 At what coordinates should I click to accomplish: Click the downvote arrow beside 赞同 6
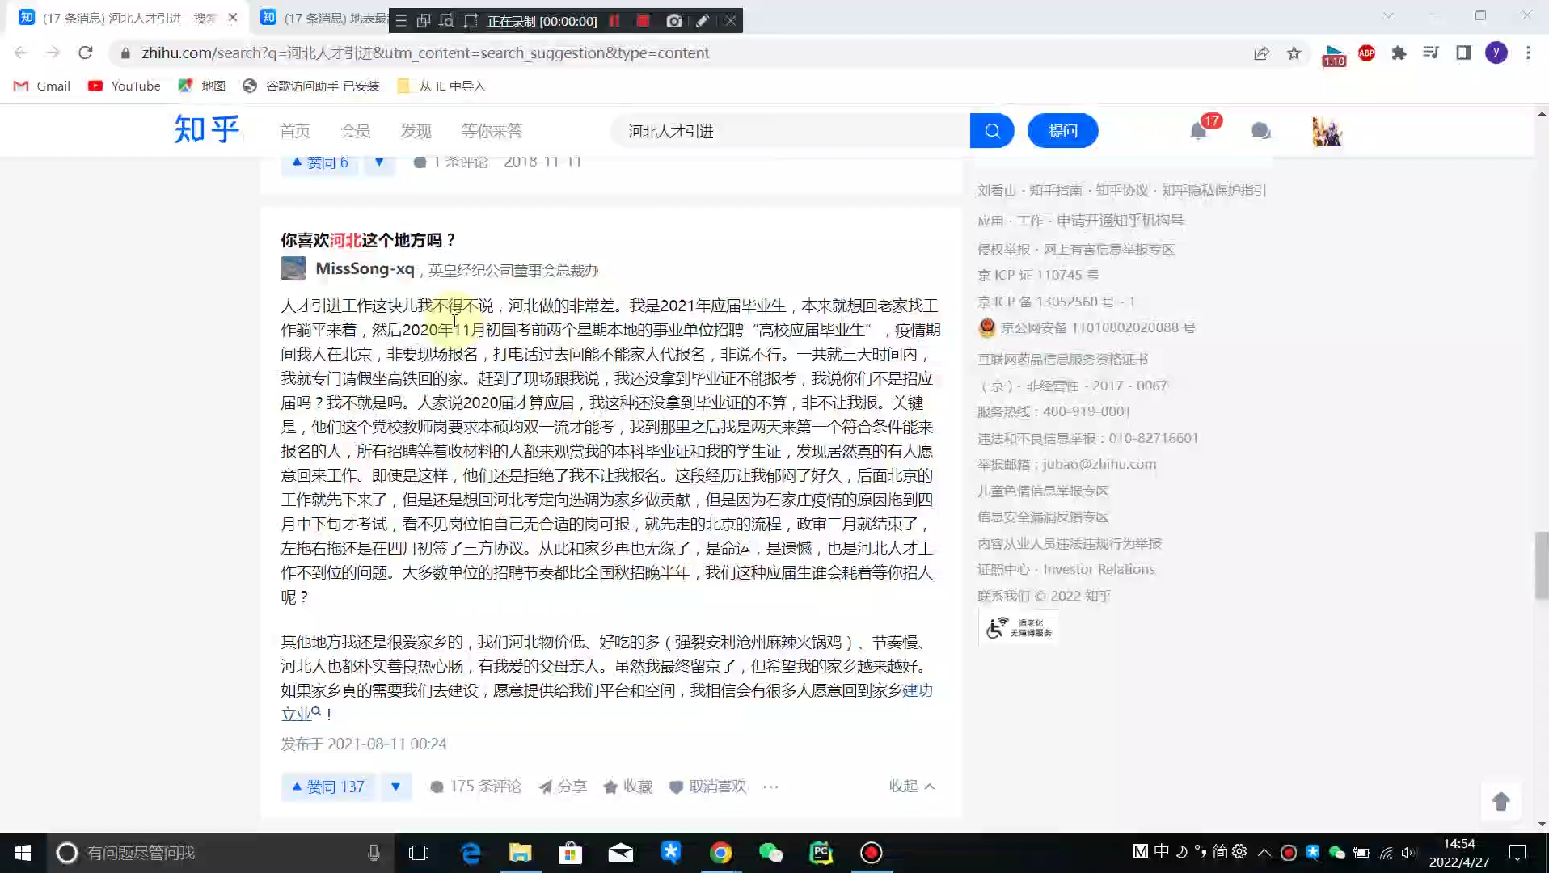tap(379, 162)
